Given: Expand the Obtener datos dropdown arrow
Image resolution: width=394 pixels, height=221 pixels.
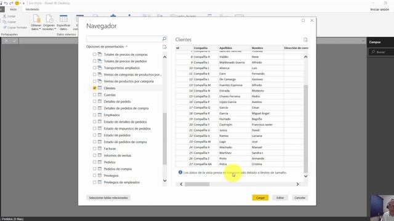Looking at the screenshot, I should coord(39,29).
